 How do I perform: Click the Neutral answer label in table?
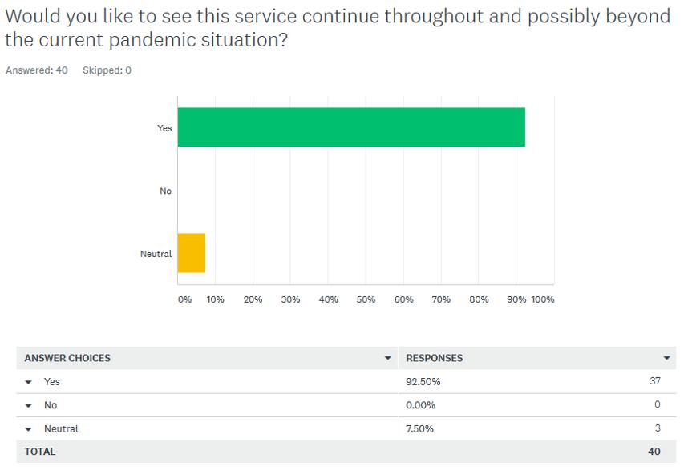61,429
